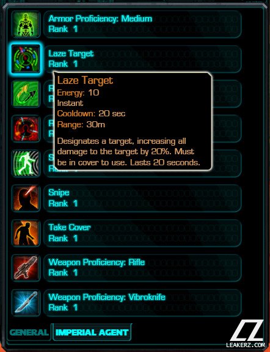Click the Leakerz.com watermark logo
270x352 pixels.
(x=246, y=334)
